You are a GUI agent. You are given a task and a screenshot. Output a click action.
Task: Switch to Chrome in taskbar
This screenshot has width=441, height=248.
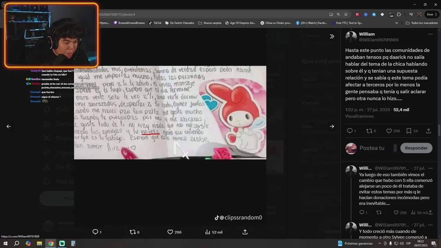point(51,244)
